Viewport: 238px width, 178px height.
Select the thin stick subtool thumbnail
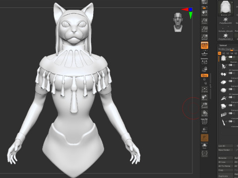coord(223,123)
